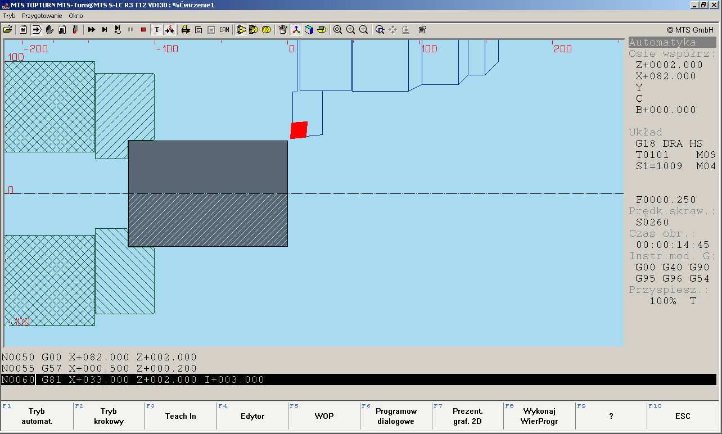This screenshot has width=722, height=434.
Task: Click F7 Prezent. graf. 2D softkey
Action: (467, 416)
